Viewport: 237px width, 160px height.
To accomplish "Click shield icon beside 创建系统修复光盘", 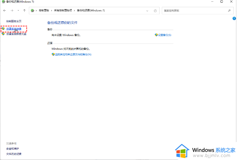I will tap(3, 34).
